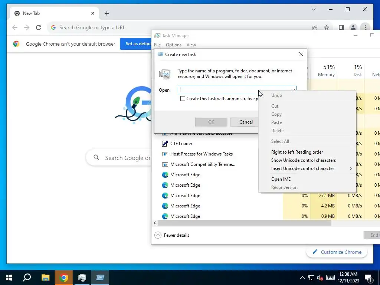The width and height of the screenshot is (380, 285).
Task: Click the Task Manager title bar icon
Action: pos(157,36)
